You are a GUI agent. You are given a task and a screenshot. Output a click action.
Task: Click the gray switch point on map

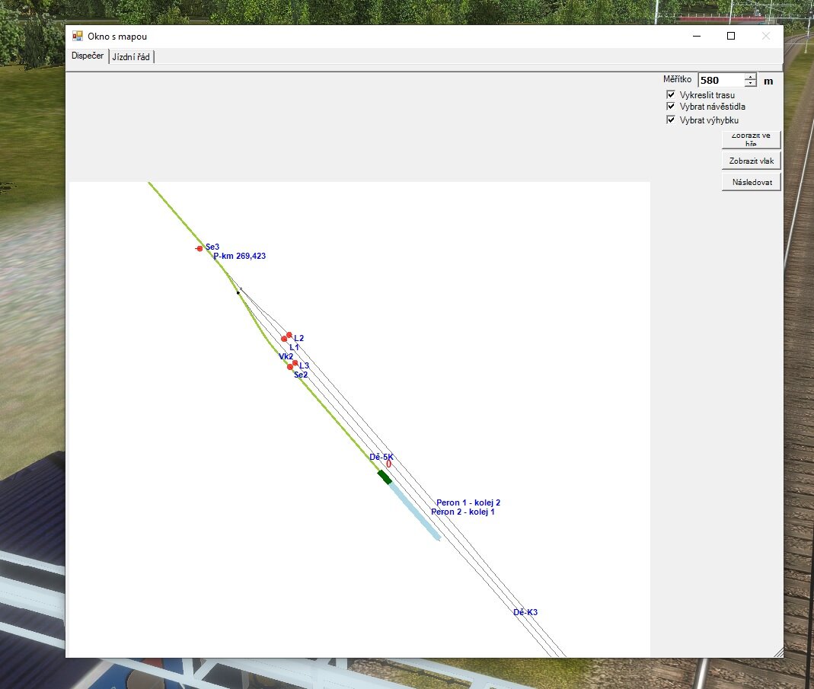(241, 289)
